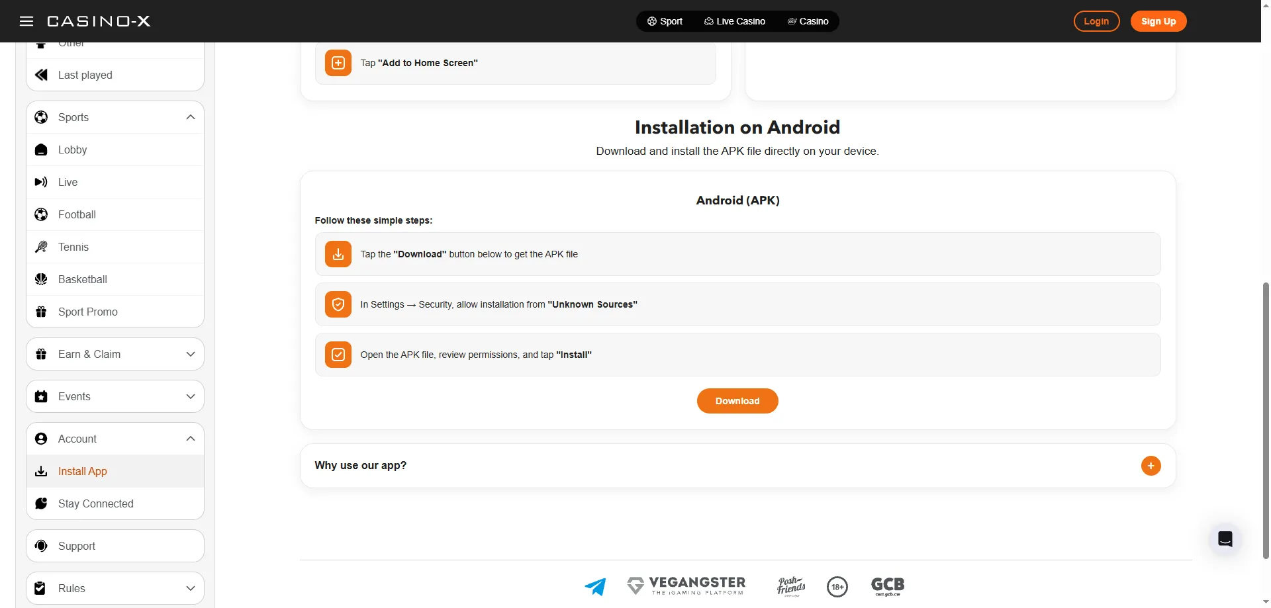Click the Last played rewind icon

click(x=41, y=75)
